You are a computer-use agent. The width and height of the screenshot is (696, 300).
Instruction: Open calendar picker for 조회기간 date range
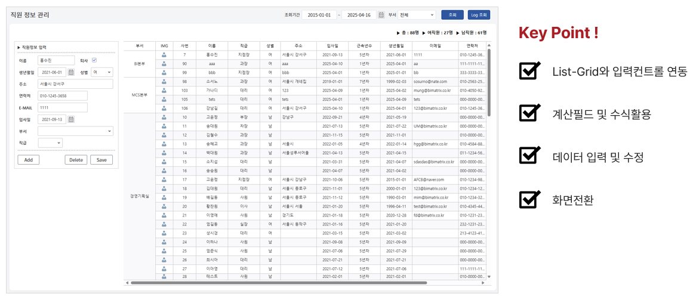click(x=381, y=15)
